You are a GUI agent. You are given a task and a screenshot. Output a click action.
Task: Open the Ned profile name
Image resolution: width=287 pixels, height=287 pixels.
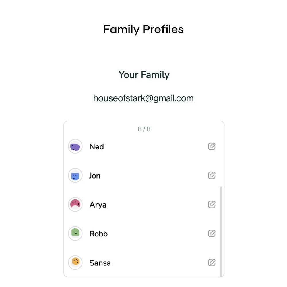[96, 147]
